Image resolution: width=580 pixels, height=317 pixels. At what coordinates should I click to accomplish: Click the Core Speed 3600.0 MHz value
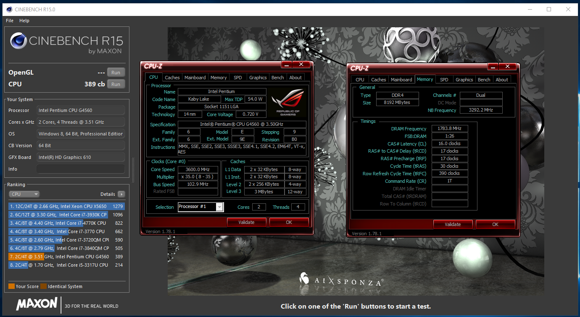[x=198, y=169]
